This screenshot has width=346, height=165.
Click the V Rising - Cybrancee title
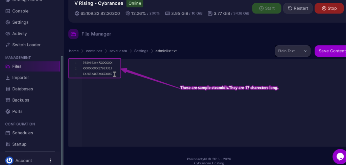(99, 3)
